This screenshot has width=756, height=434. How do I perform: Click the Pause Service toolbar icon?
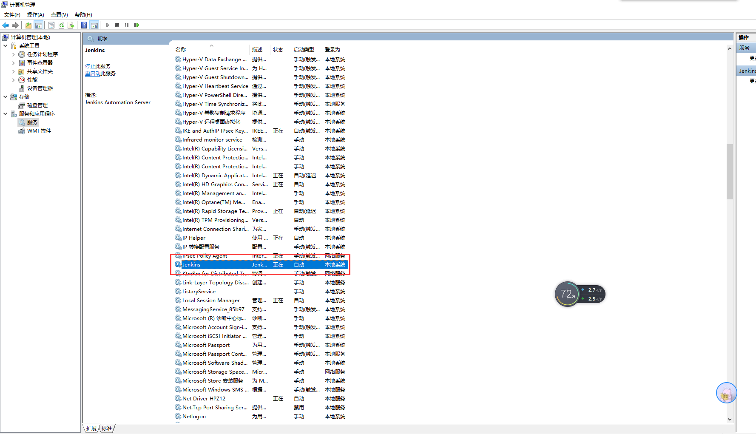tap(127, 25)
